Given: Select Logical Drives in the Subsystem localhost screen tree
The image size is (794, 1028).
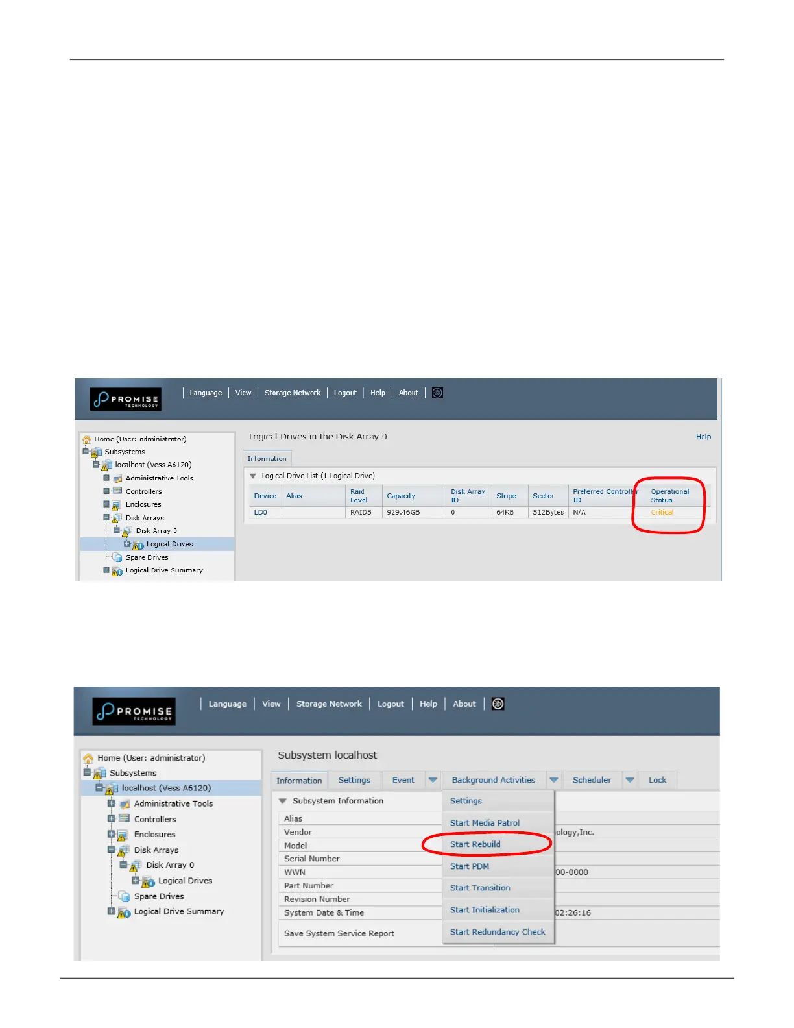Looking at the screenshot, I should point(186,881).
